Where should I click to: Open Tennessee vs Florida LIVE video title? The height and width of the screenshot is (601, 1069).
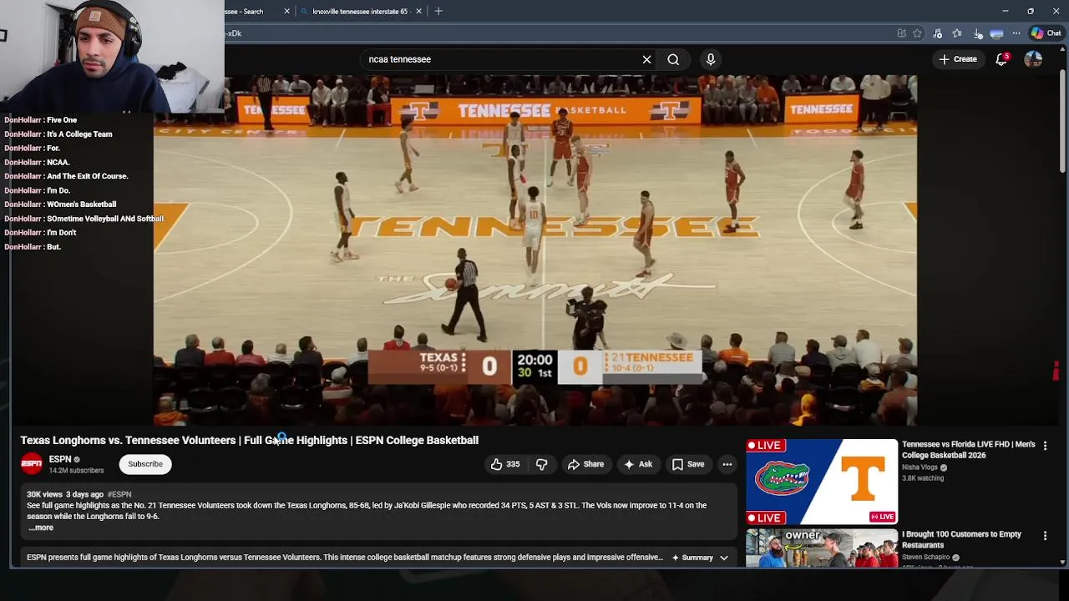[x=968, y=450]
